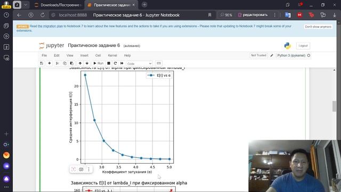Viewport: 341px width, 192px height.
Task: Click the camera icon on plot toolbar
Action: pos(81,169)
